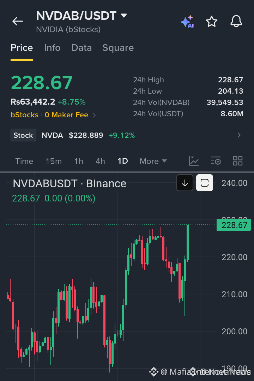
Task: Tap the back arrow icon
Action: [x=18, y=21]
